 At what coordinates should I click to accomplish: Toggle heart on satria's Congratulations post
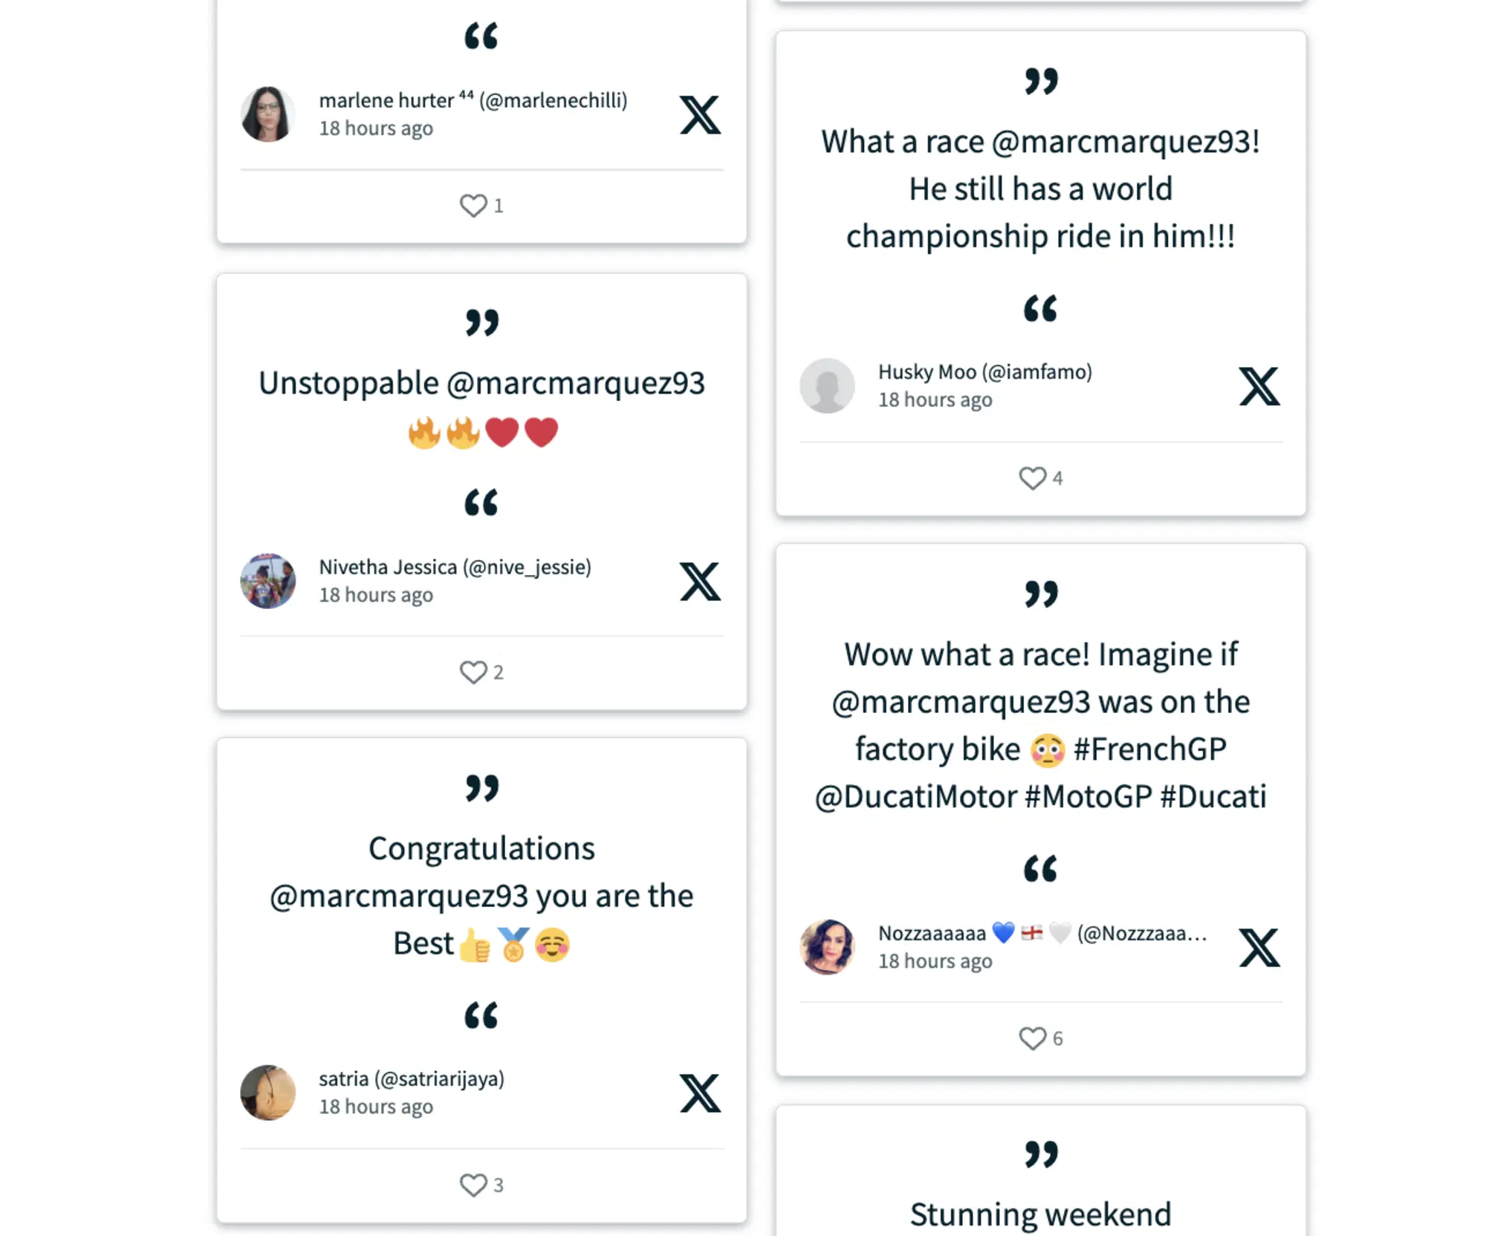point(473,1185)
